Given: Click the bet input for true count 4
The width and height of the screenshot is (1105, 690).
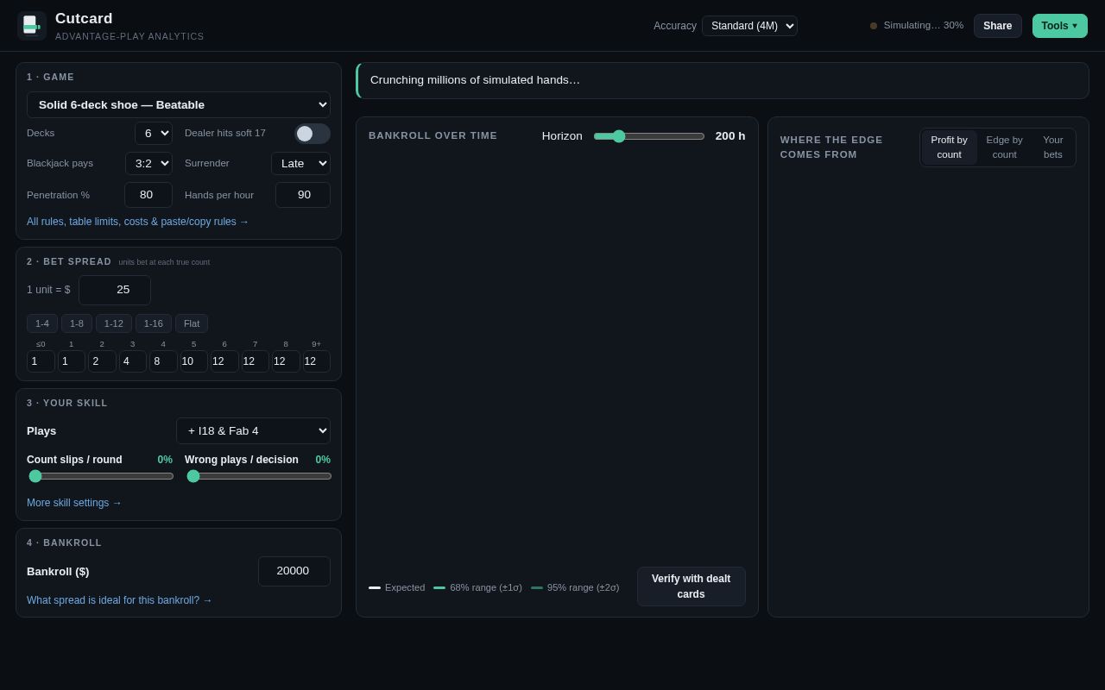Looking at the screenshot, I should (x=163, y=361).
